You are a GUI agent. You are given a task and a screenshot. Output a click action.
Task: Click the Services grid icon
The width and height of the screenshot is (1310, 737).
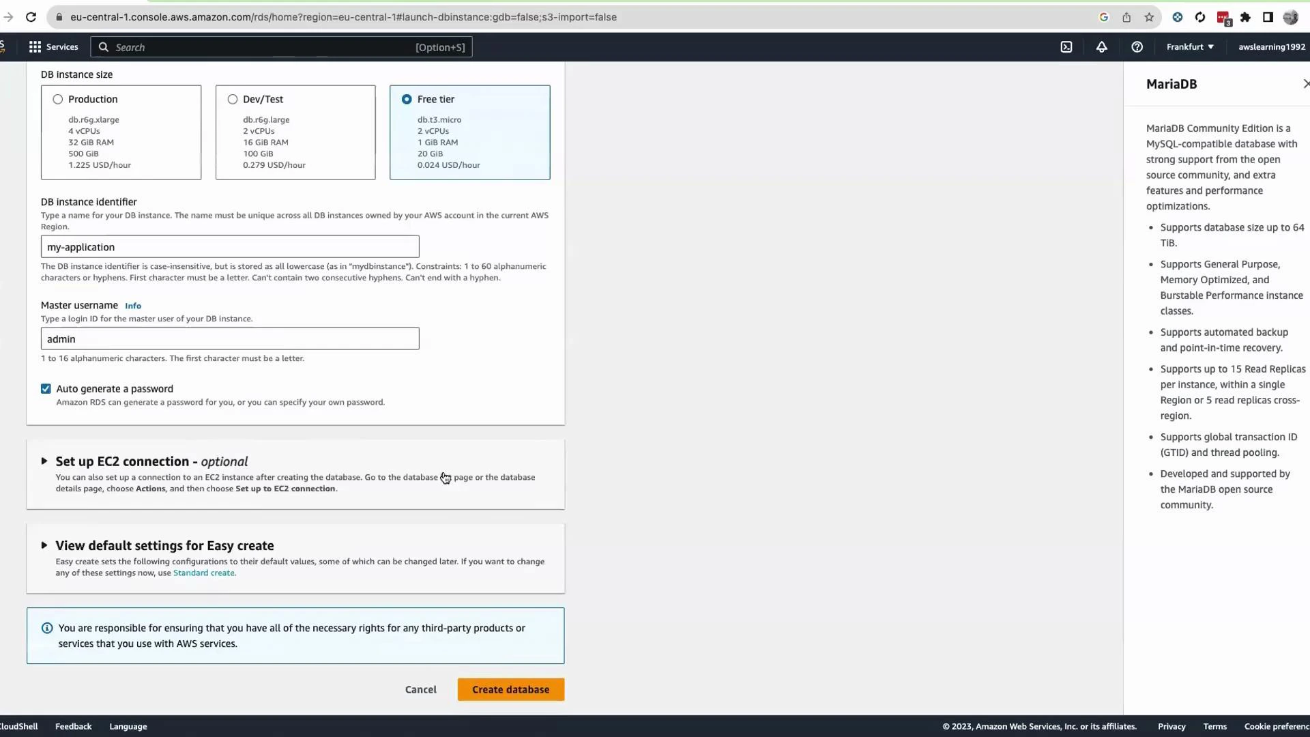(34, 46)
